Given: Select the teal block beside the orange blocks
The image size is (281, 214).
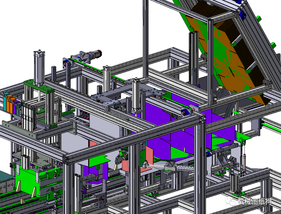Looking at the screenshot, I should [x=6, y=101].
